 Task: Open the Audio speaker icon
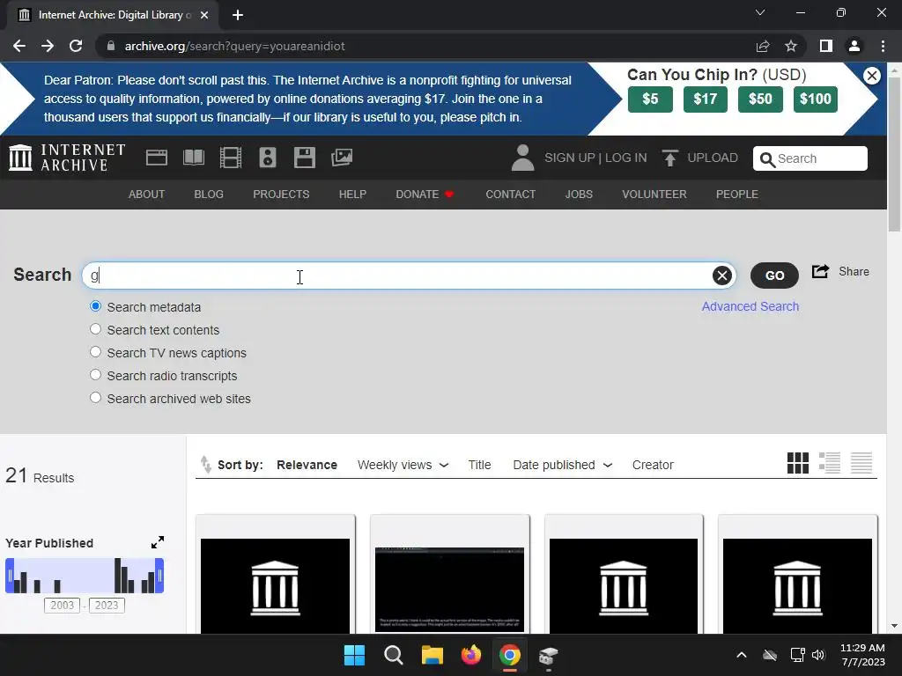click(268, 158)
